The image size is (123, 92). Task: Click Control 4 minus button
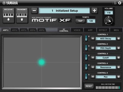93,67
